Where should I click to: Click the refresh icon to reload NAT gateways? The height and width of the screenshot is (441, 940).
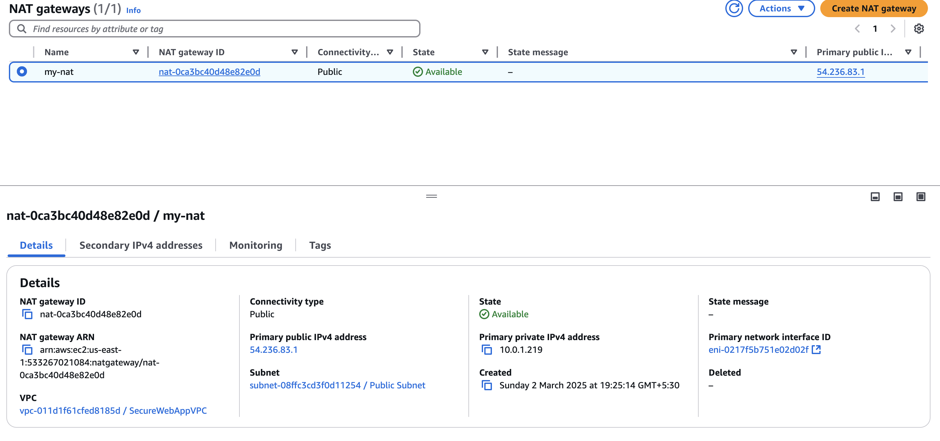(734, 8)
